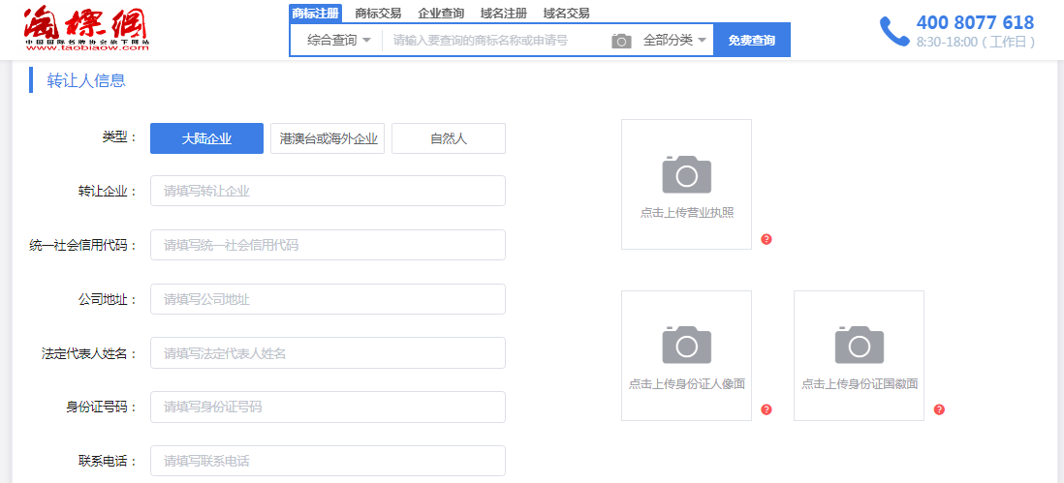Focus the 统一社会信用代码 input field
The width and height of the screenshot is (1064, 483).
[x=328, y=245]
